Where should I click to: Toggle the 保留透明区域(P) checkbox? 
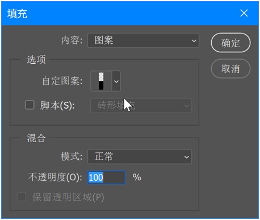tap(22, 197)
